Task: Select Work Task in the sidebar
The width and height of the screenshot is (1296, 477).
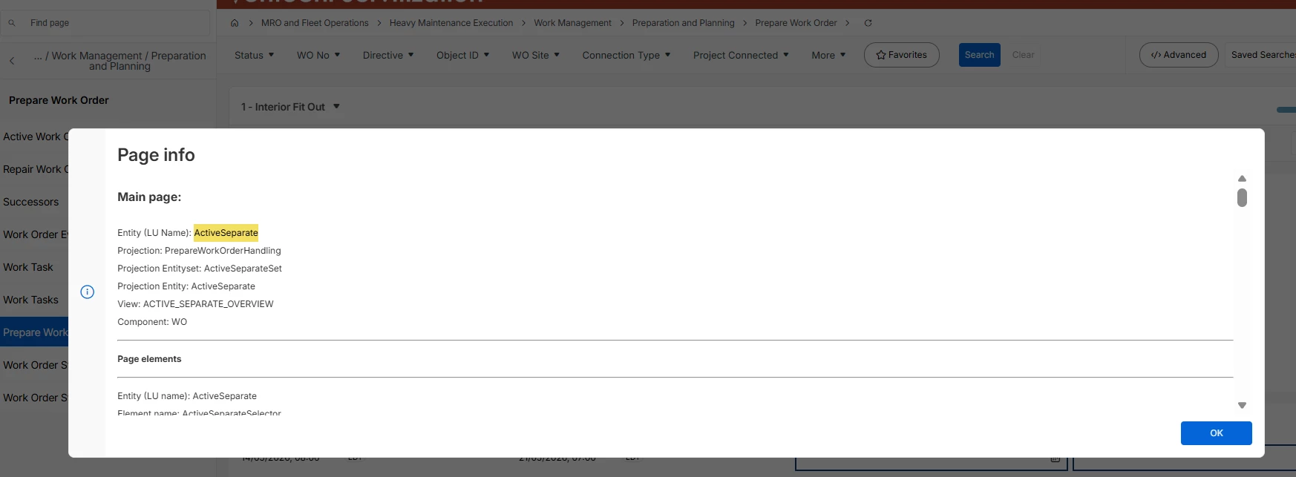Action: [28, 267]
